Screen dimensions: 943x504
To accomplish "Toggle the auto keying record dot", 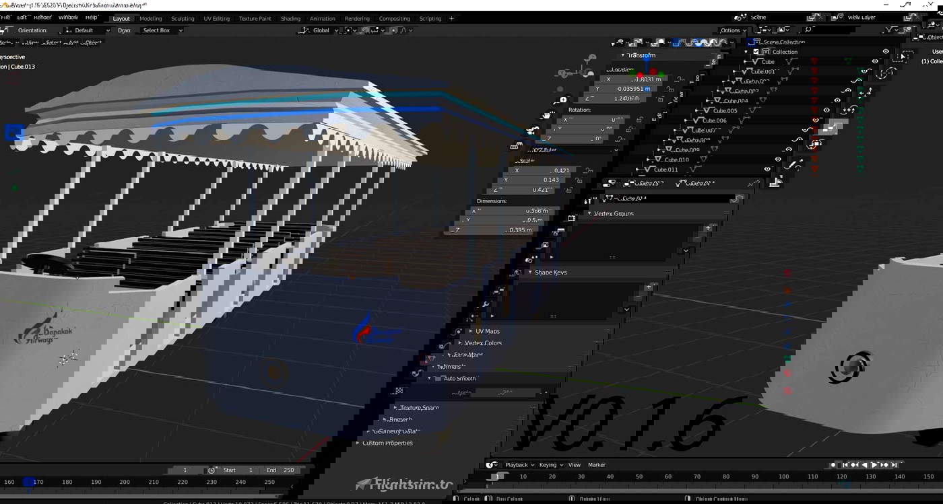I will click(834, 464).
